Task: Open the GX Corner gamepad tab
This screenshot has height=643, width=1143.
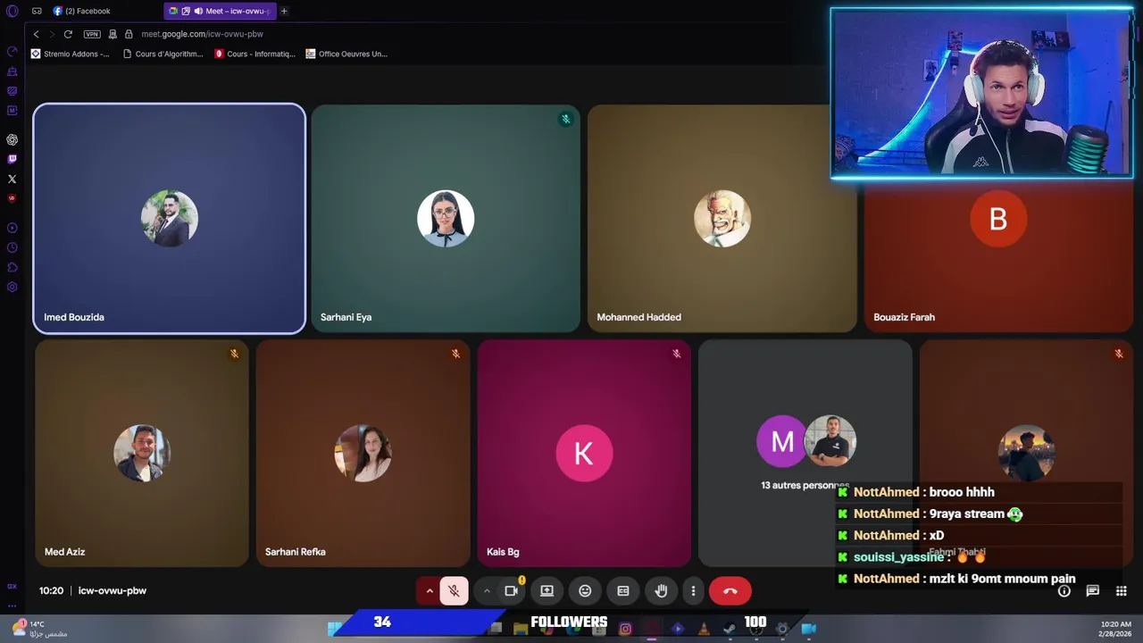Action: point(37,11)
